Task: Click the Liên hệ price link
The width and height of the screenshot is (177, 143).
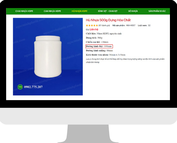Action: [94, 30]
